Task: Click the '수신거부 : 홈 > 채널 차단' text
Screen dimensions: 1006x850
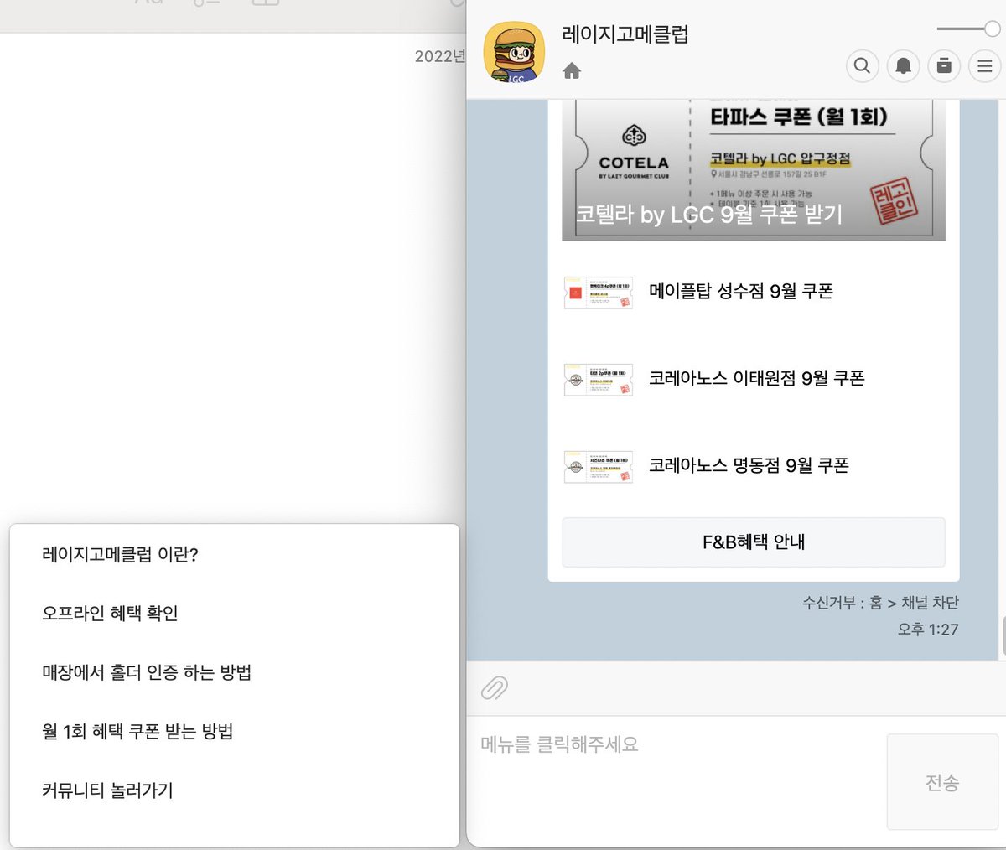Action: coord(880,603)
